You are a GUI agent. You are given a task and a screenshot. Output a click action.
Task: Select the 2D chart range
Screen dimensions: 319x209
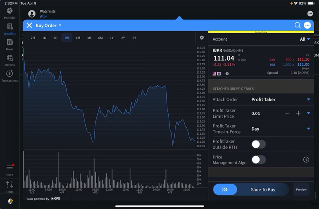(55, 38)
